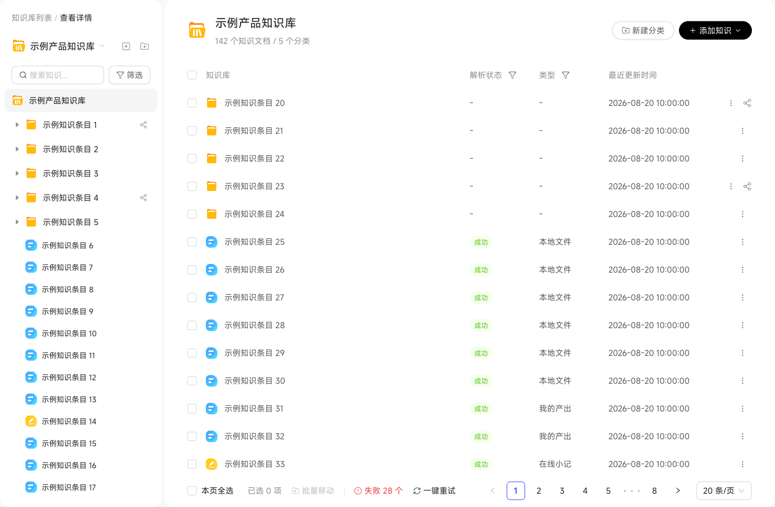This screenshot has width=775, height=507.
Task: Open more options for row 示例知识条目 20
Action: click(731, 103)
